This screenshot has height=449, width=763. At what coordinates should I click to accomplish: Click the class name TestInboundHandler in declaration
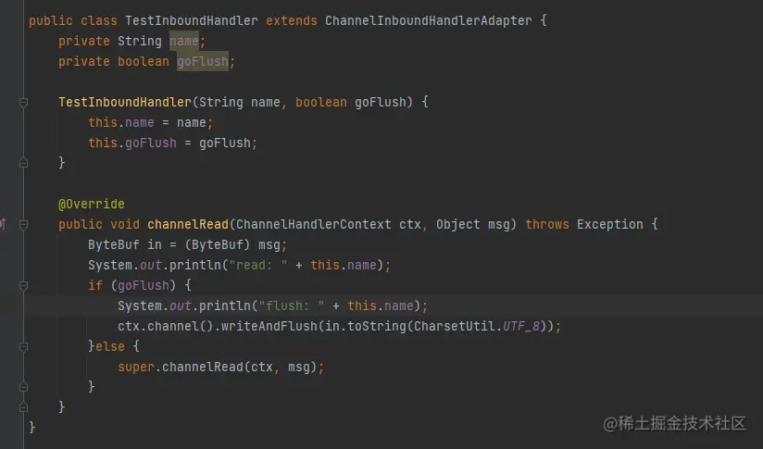point(192,21)
